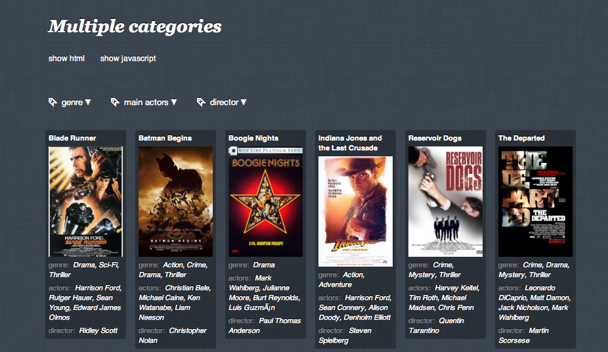Click Blade Runner actors list with Rutger Hauer

coord(85,303)
